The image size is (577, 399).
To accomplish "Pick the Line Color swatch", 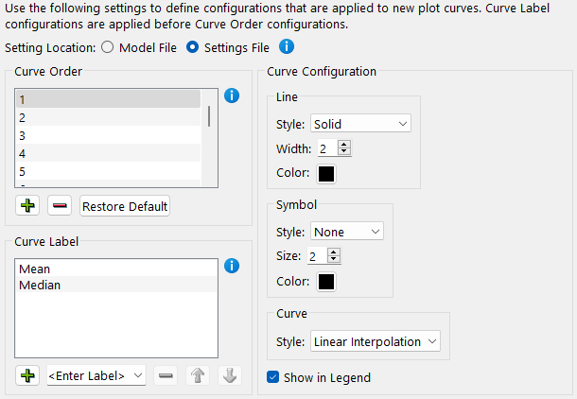I will [x=326, y=173].
